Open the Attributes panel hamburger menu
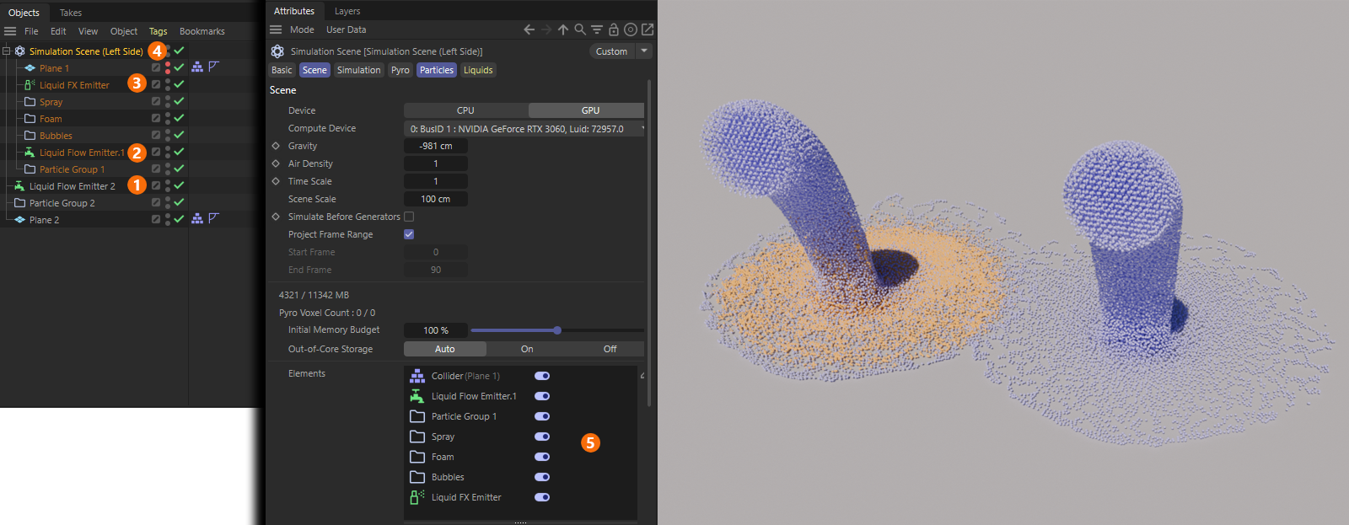 [276, 29]
